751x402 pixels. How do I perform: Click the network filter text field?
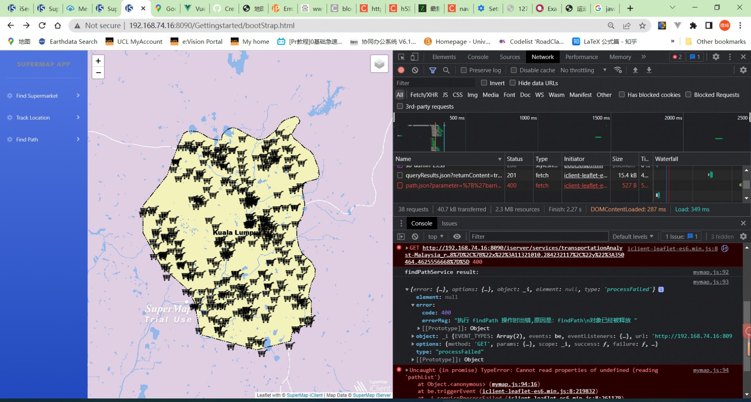point(434,83)
